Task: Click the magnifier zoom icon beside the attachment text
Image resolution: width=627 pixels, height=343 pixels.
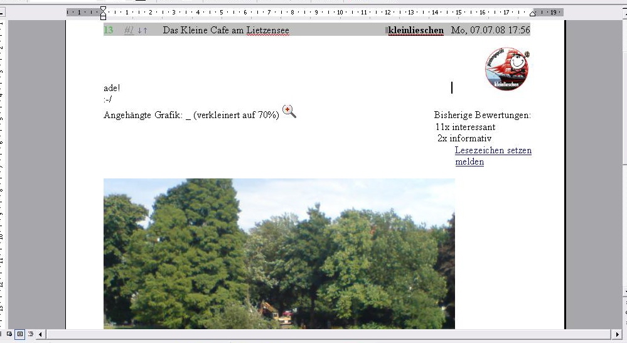Action: (x=289, y=112)
